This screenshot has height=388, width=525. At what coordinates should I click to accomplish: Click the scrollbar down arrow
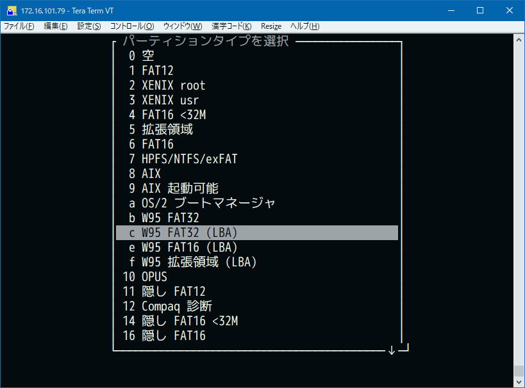519,382
